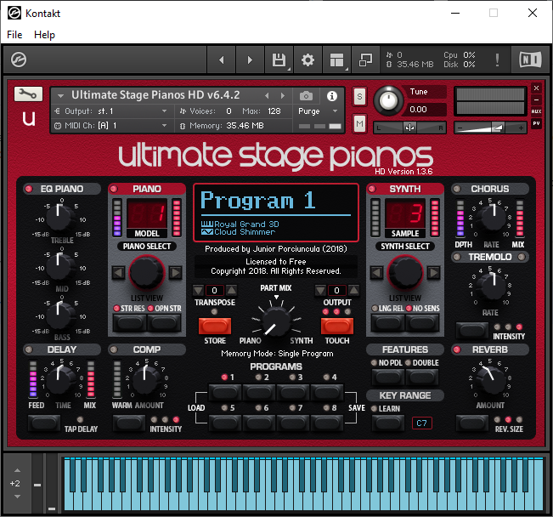Image resolution: width=553 pixels, height=517 pixels.
Task: Open the Purge dropdown
Action: pos(318,111)
